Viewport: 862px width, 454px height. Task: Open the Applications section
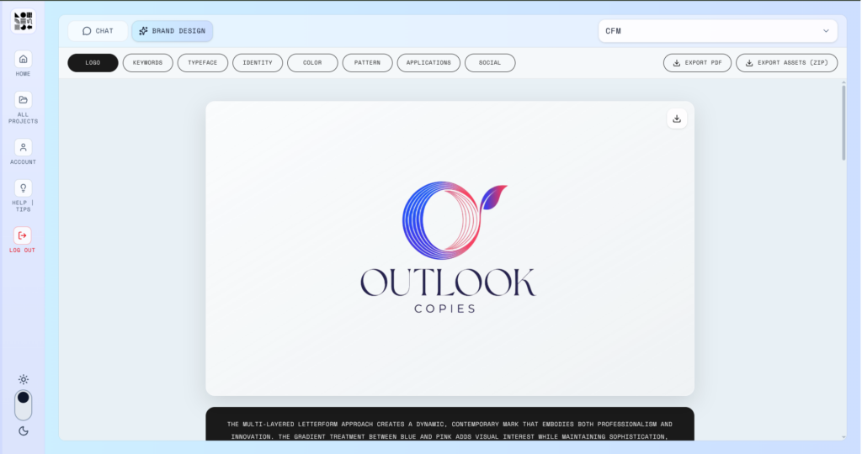[x=428, y=62]
